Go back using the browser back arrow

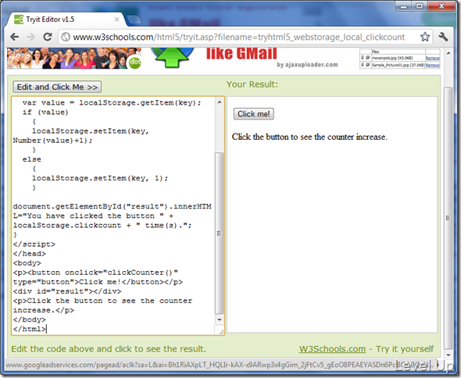(14, 37)
